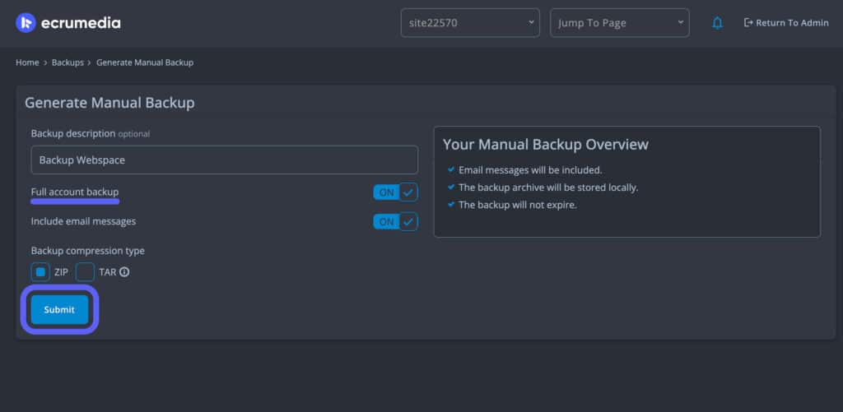Open the notifications bell
The width and height of the screenshot is (843, 412).
(x=717, y=23)
